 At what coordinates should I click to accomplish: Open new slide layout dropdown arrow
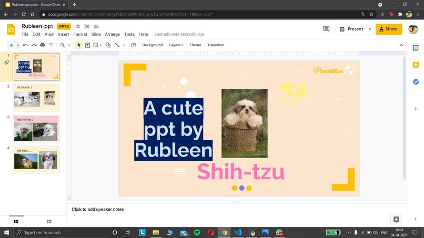[x=18, y=45]
